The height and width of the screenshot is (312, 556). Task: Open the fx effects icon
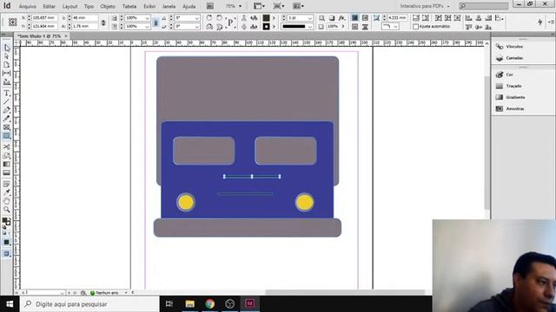341,17
